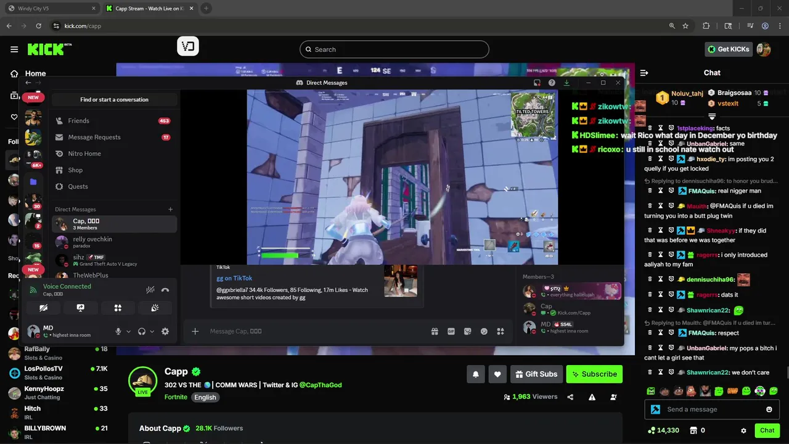Image resolution: width=789 pixels, height=444 pixels.
Task: Open the Cap group DM with 3 Members
Action: (114, 224)
